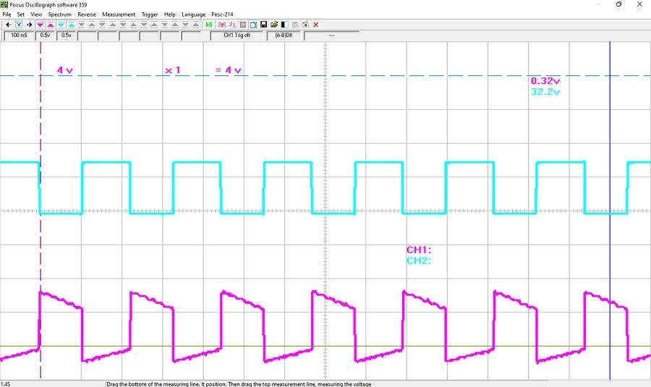Save waveform with floppy disk icon
651x387 pixels.
coord(263,25)
